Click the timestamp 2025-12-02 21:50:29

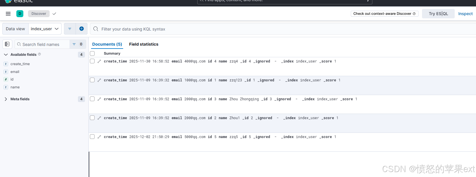(149, 137)
